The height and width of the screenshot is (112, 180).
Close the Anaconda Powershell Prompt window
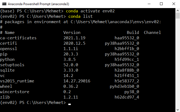pos(174,4)
